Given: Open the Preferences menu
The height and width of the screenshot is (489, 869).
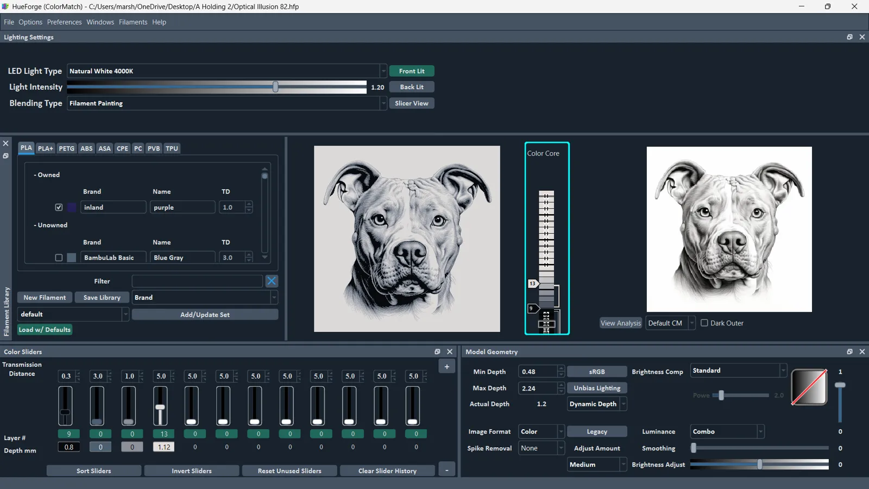Looking at the screenshot, I should point(64,22).
